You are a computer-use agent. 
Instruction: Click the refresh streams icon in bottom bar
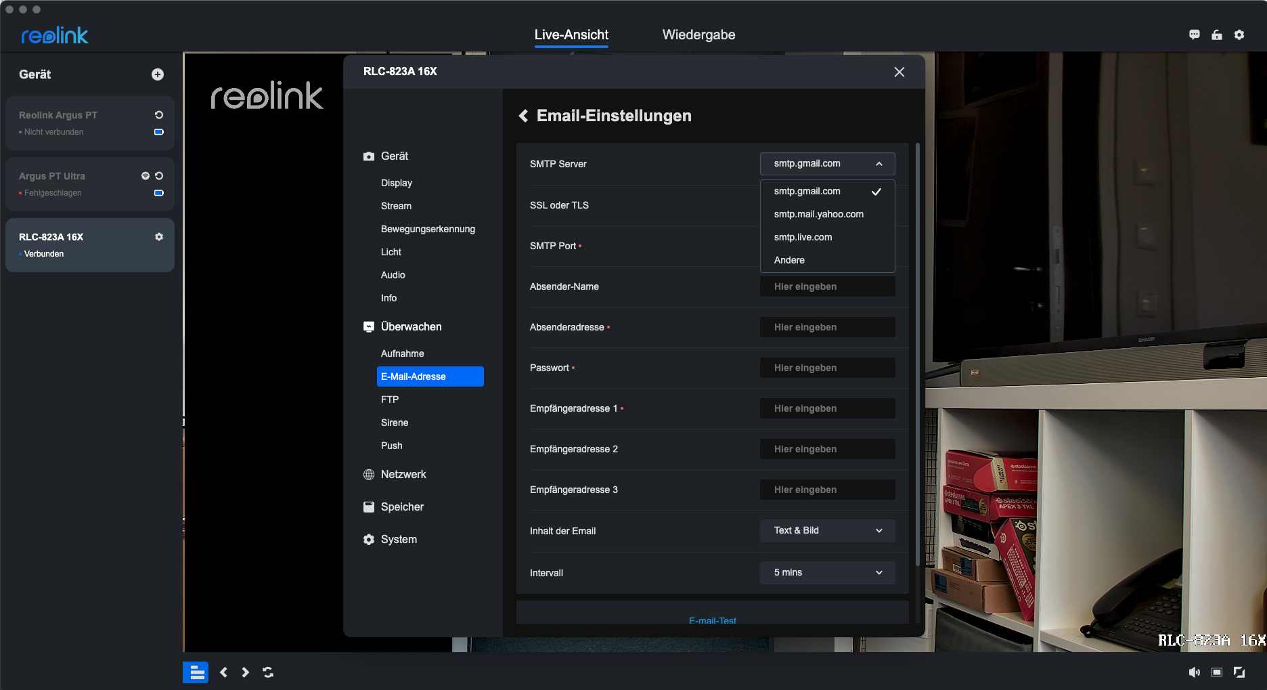point(268,672)
